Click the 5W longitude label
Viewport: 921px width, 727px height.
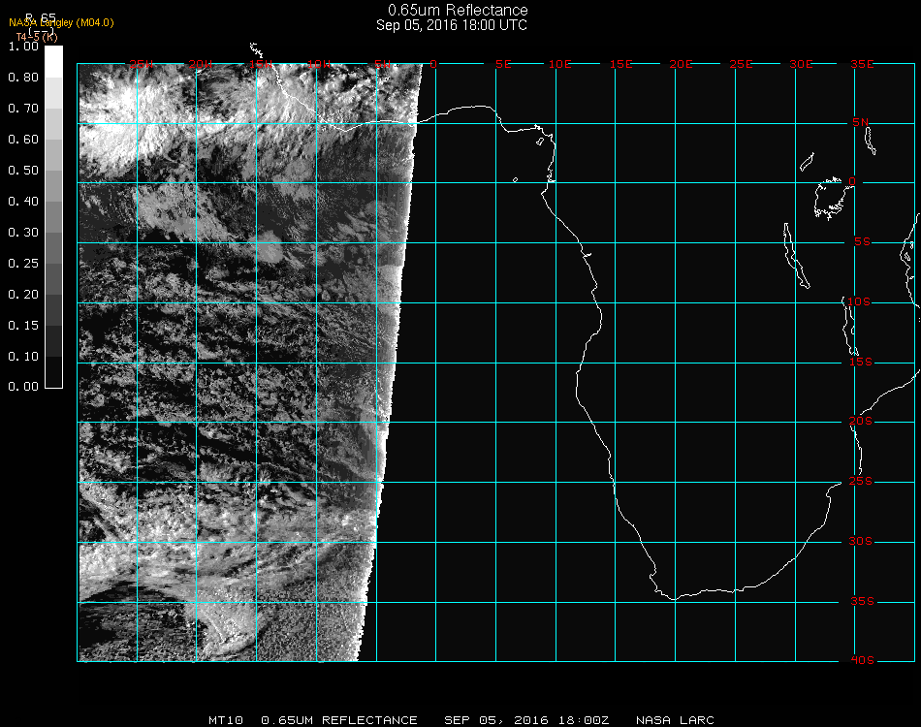382,64
